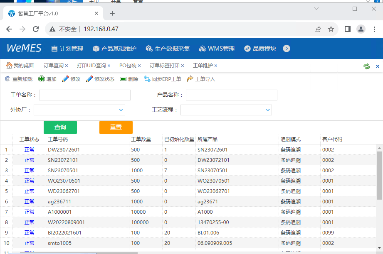Click the modify status (修改状态) toolbar item

tap(100, 79)
